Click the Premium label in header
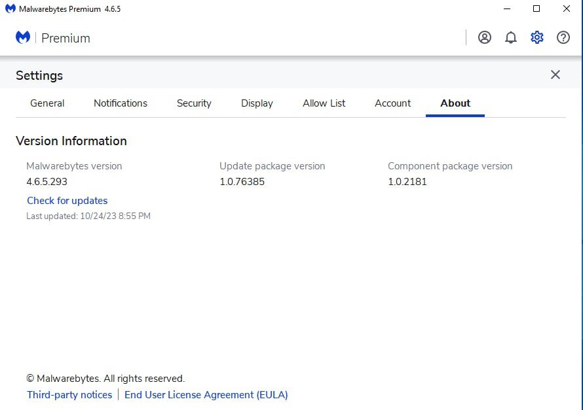The image size is (583, 410). point(66,38)
